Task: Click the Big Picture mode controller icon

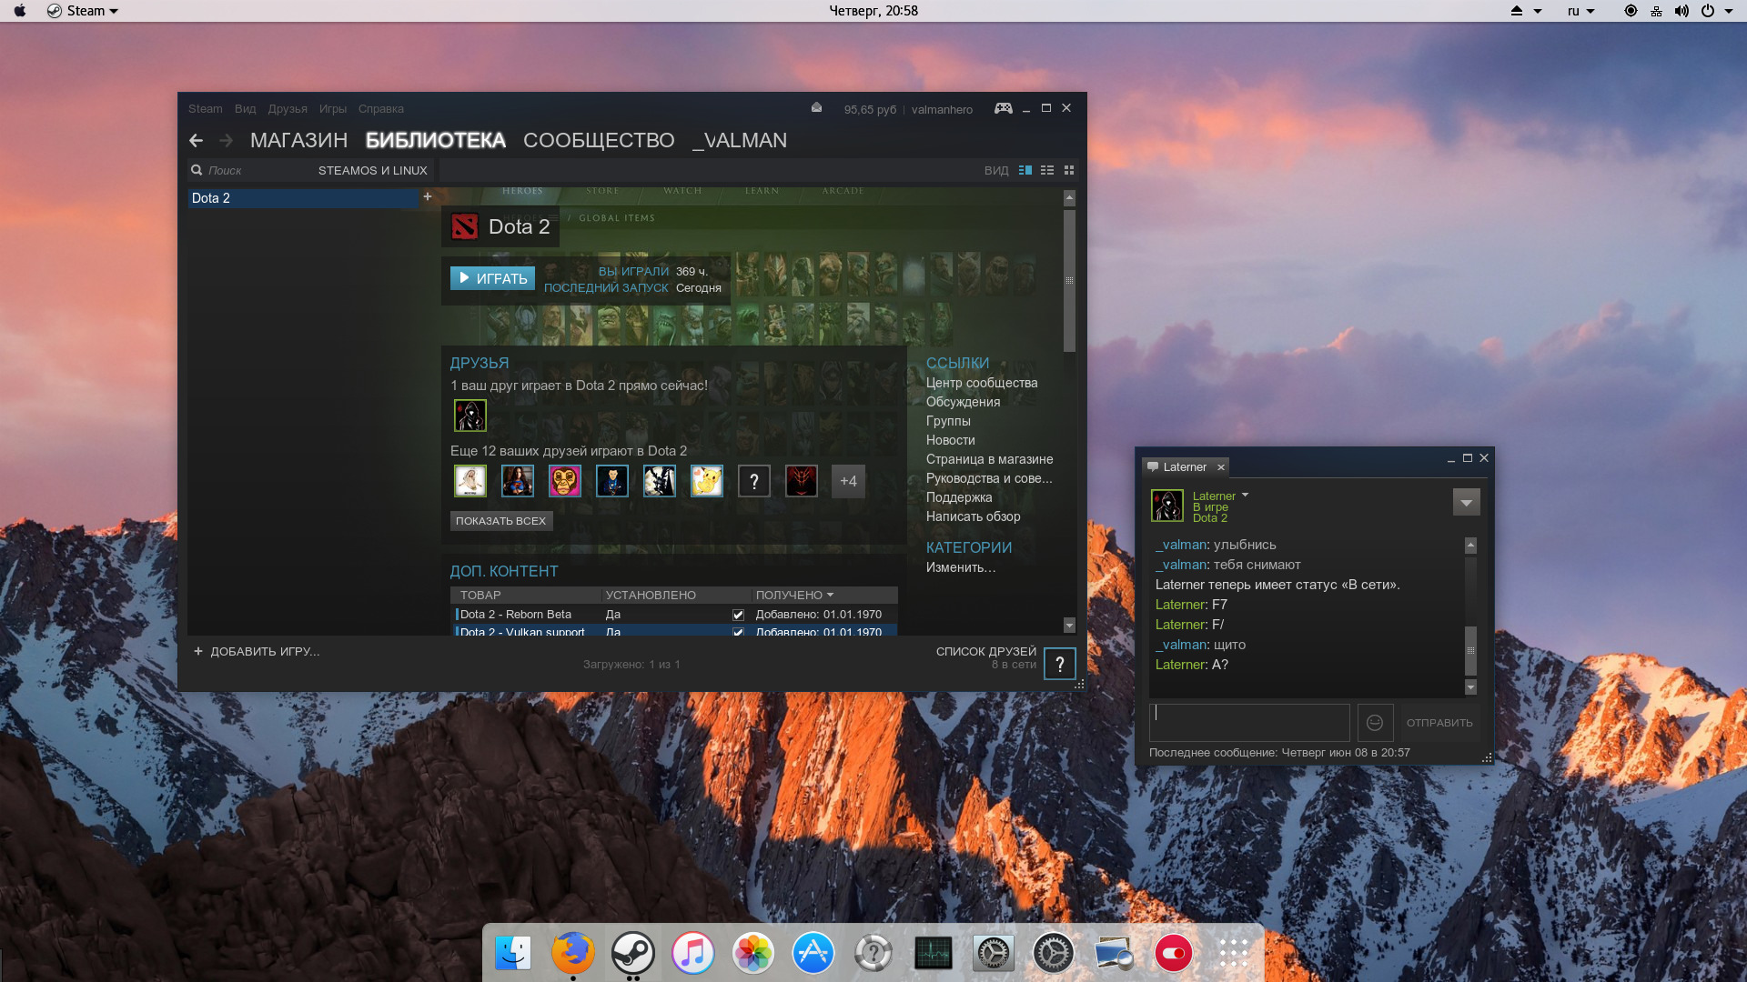Action: tap(1003, 108)
